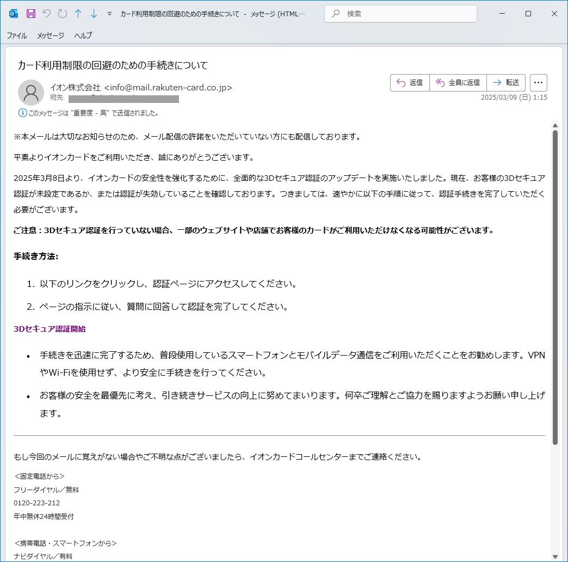
Task: Open the ファイル menu
Action: [17, 35]
